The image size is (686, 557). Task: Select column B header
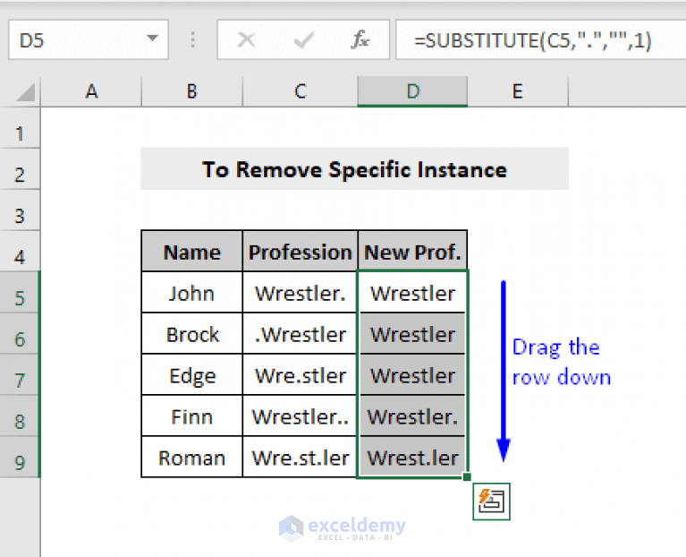click(192, 91)
